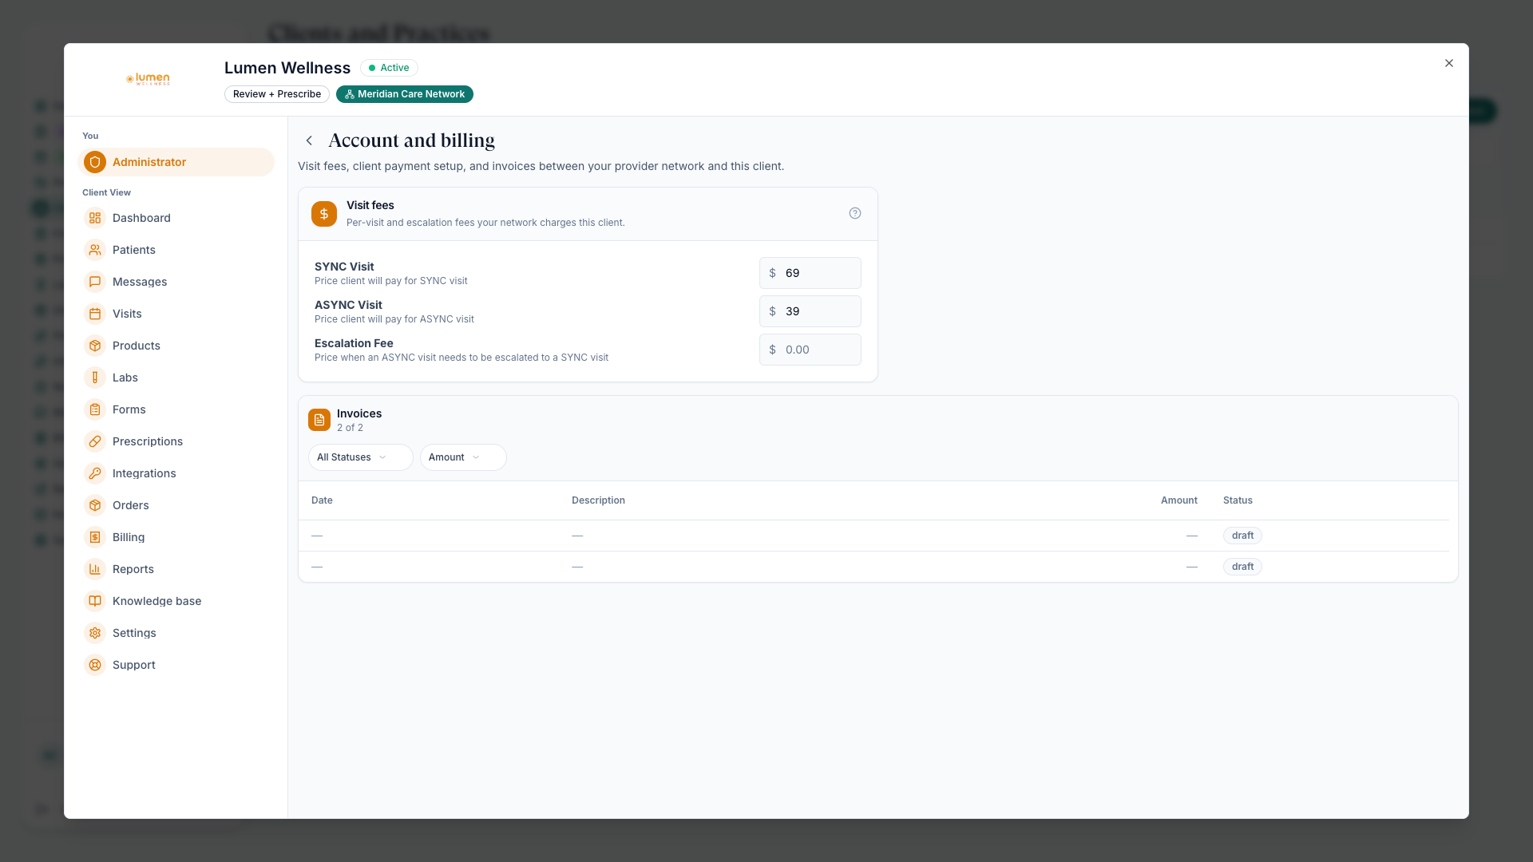Viewport: 1533px width, 862px height.
Task: Click the first row's draft status badge
Action: (x=1242, y=536)
